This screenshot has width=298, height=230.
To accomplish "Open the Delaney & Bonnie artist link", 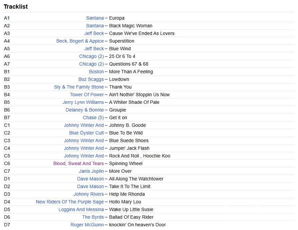I will click(85, 110).
